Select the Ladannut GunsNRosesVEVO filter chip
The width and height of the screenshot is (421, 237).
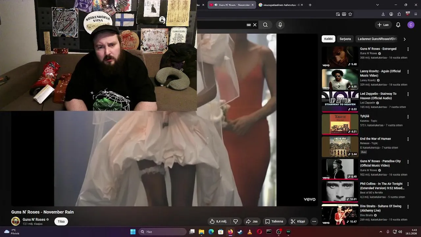[377, 39]
